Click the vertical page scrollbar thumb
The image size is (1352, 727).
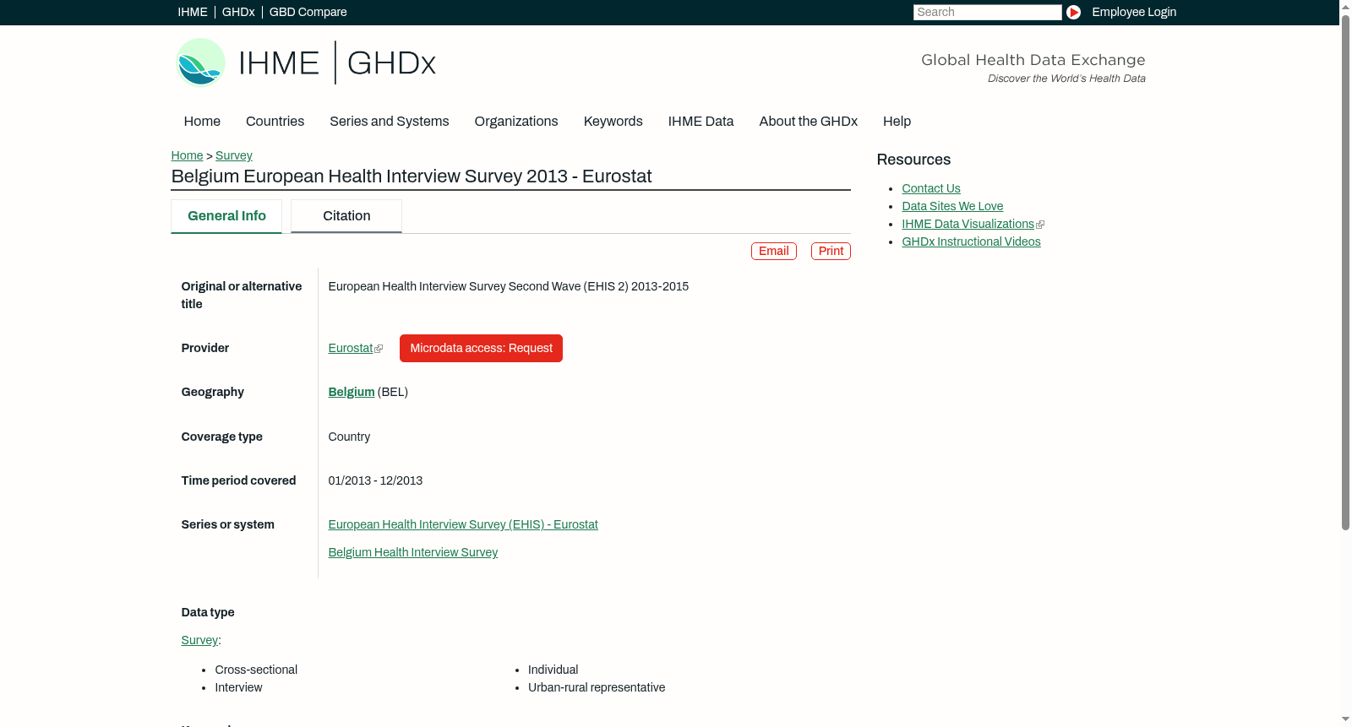tap(1345, 271)
